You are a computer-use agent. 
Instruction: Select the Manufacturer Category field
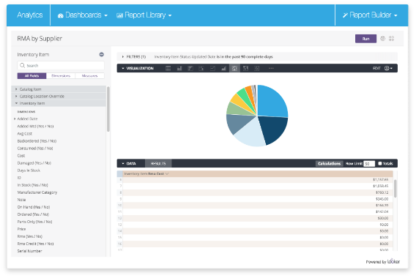(37, 192)
